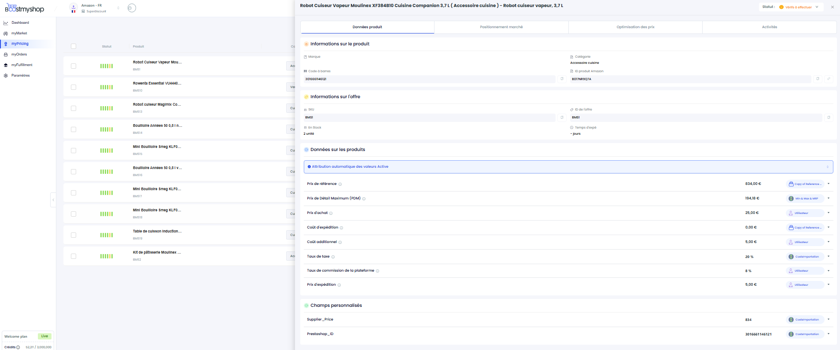Close the product detail panel

point(832,7)
